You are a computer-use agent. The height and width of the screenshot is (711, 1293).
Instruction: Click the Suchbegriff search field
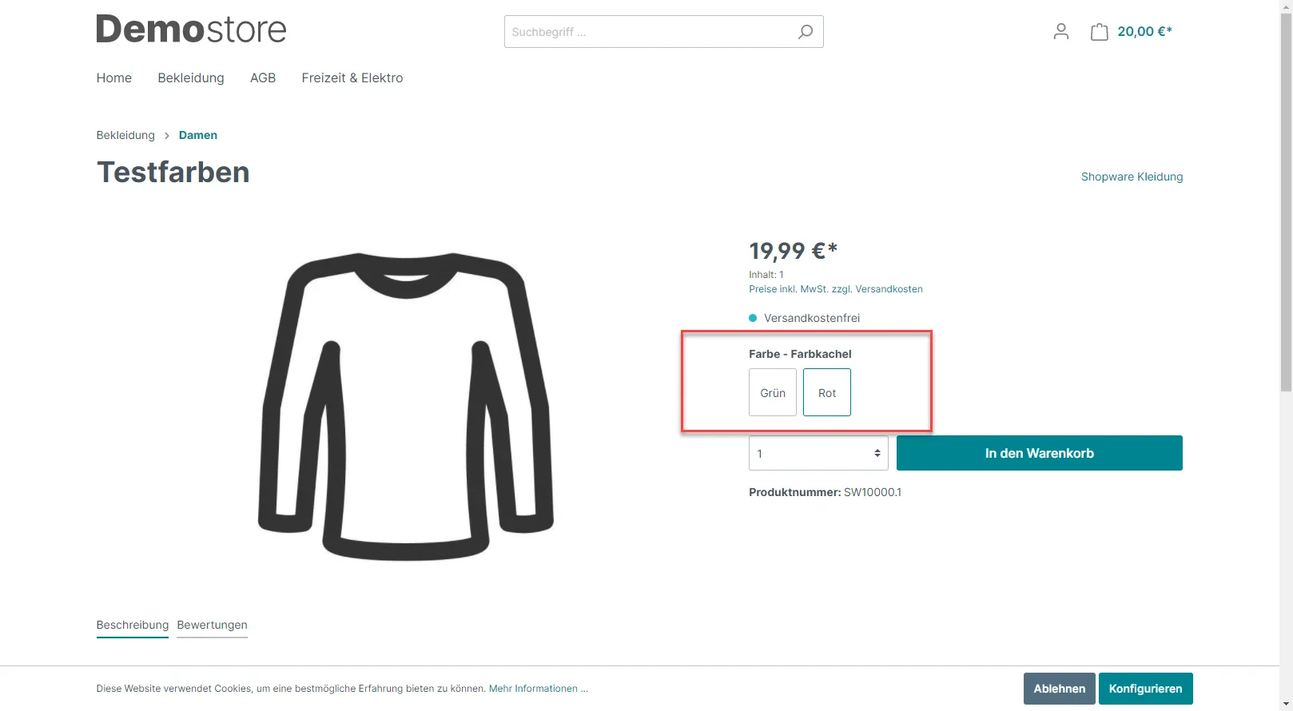[x=647, y=32]
